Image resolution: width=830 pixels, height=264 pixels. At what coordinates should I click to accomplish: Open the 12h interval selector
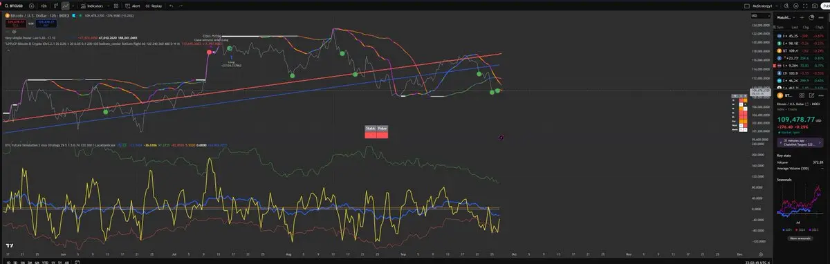click(x=44, y=6)
